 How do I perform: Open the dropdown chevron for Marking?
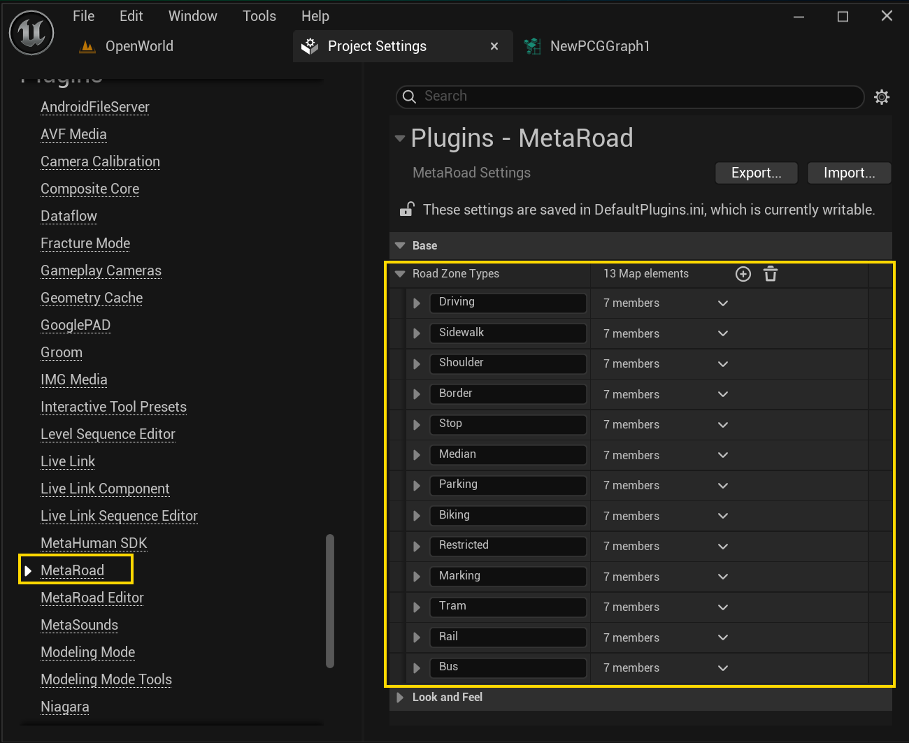pos(723,577)
